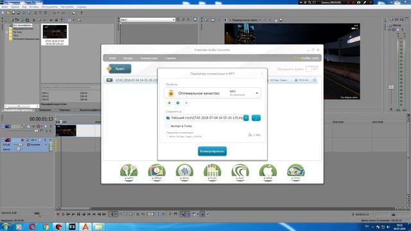411x231 pixels.
Task: Click the search media magnifier icon
Action: (x=80, y=20)
